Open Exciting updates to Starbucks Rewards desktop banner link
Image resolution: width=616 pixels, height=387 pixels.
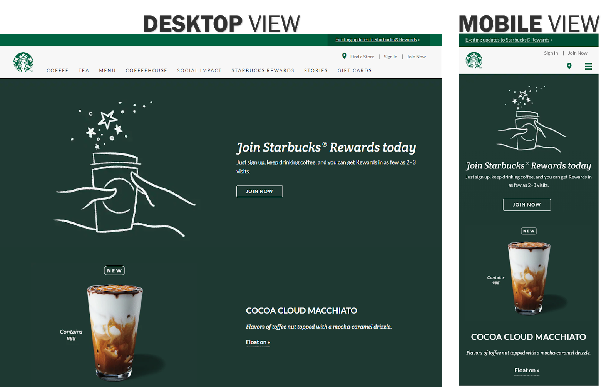click(377, 40)
